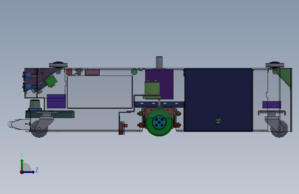299x194 pixels.
Task: Click the top-left grey guide roller disc
Action: tap(58, 65)
